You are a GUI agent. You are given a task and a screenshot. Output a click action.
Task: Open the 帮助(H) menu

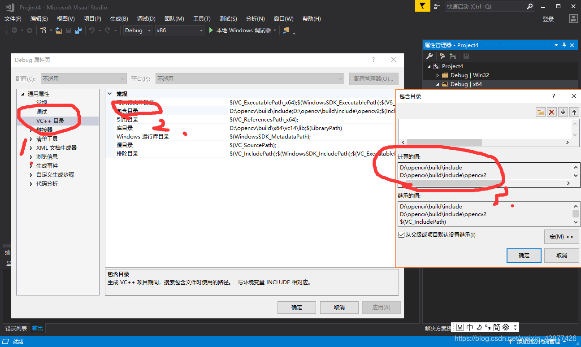tap(312, 19)
